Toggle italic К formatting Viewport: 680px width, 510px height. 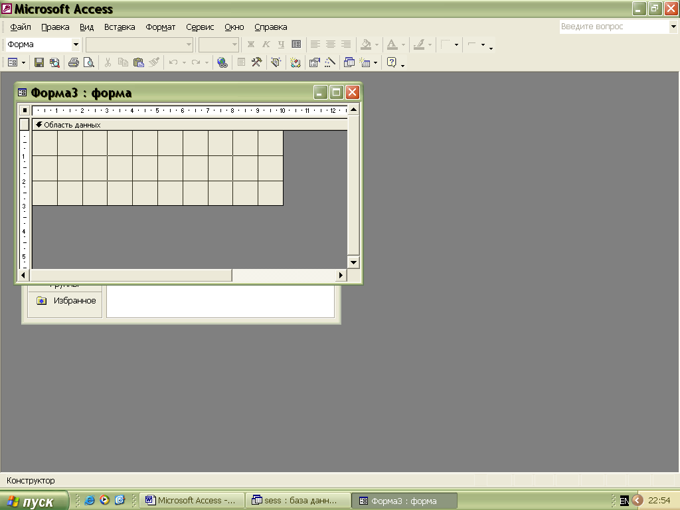coord(266,44)
